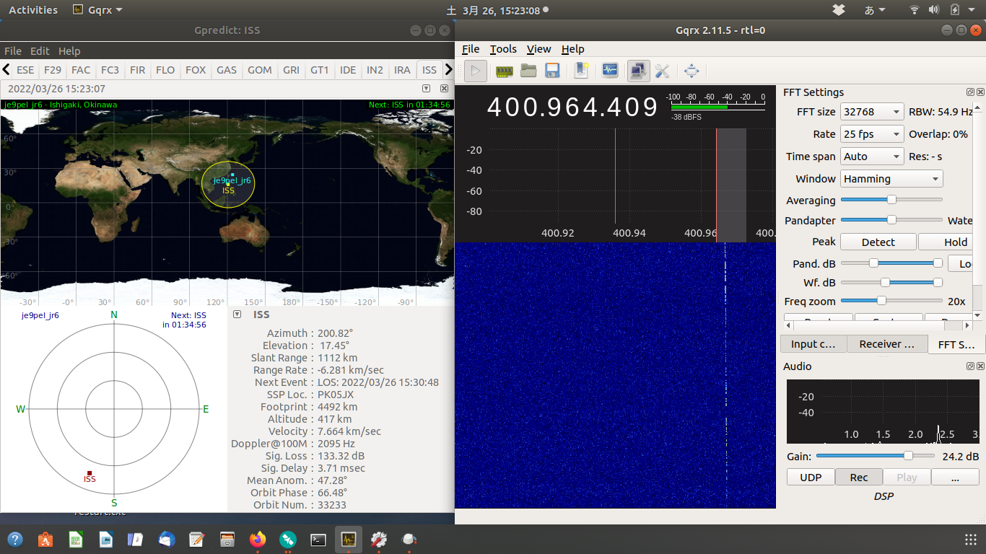The width and height of the screenshot is (986, 554).
Task: Open Gpredict module options triangle menu
Action: pos(426,89)
